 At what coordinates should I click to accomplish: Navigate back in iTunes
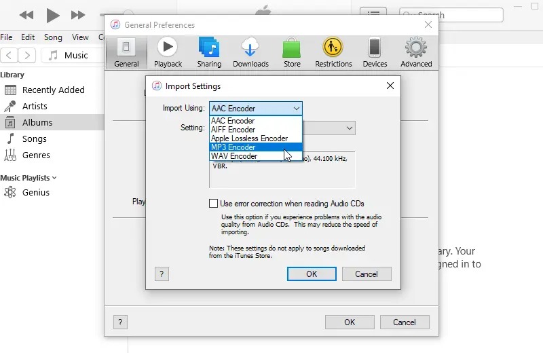(9, 55)
